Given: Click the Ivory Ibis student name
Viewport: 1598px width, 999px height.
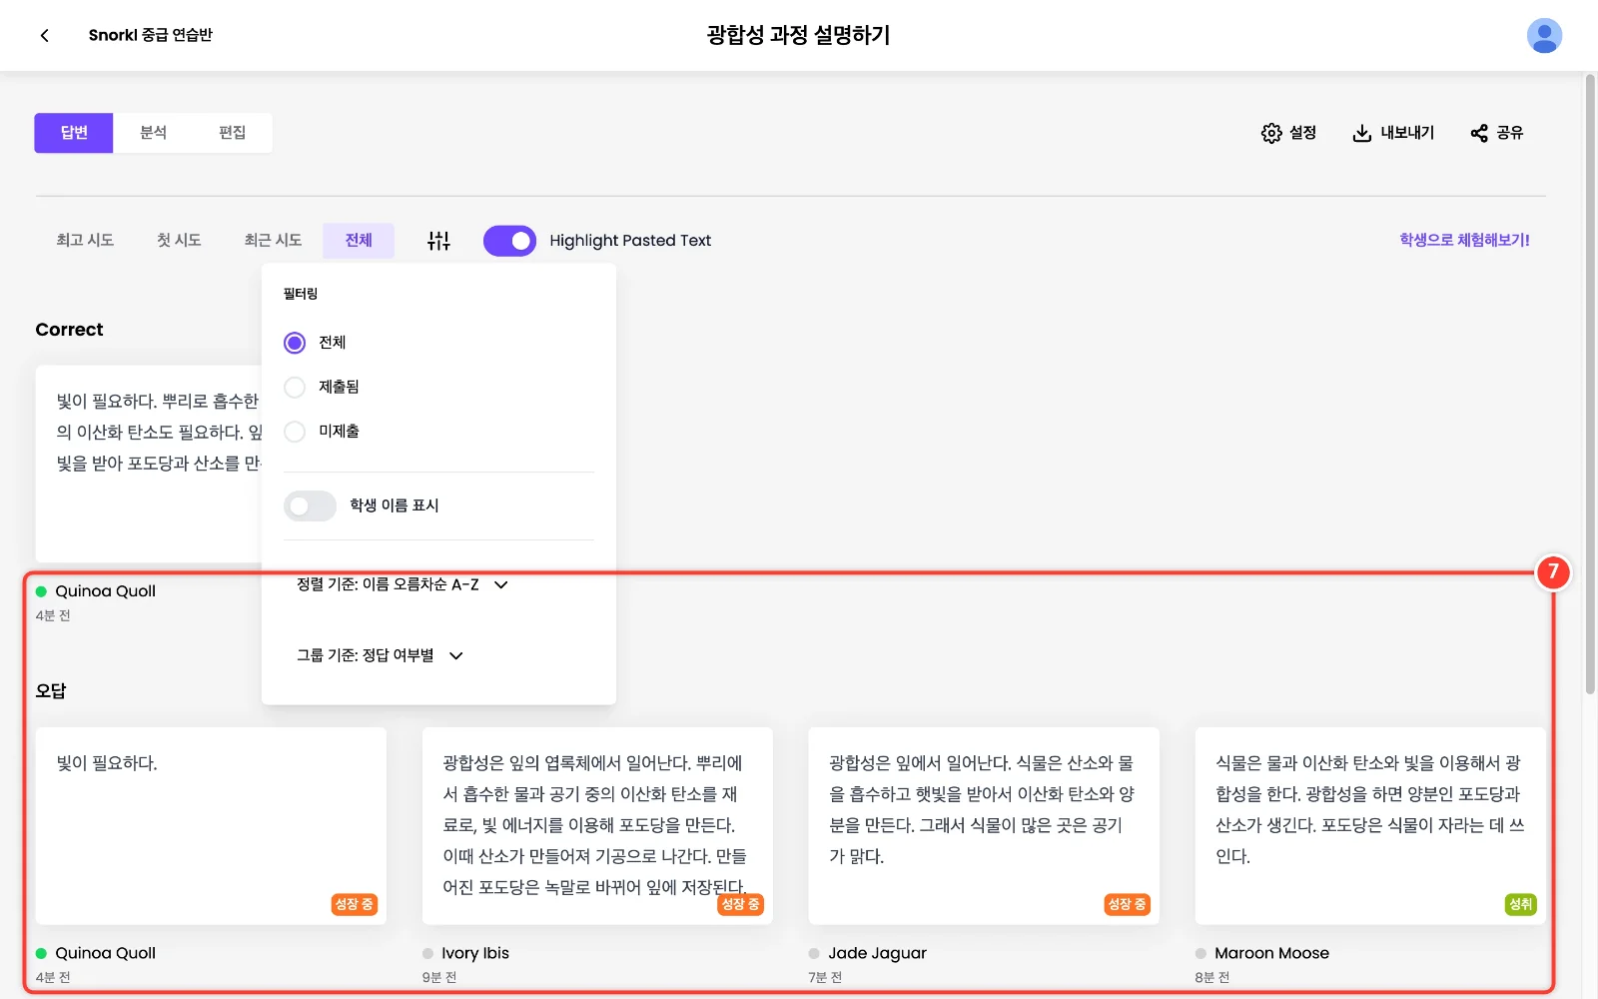Looking at the screenshot, I should coord(475,953).
